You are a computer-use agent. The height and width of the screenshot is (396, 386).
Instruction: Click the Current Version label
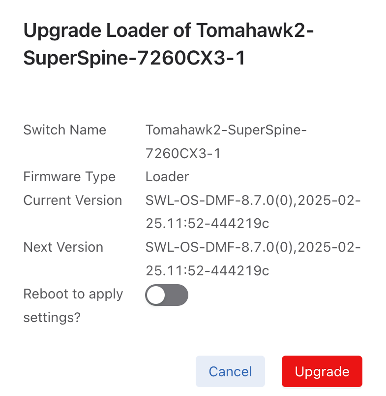(73, 200)
